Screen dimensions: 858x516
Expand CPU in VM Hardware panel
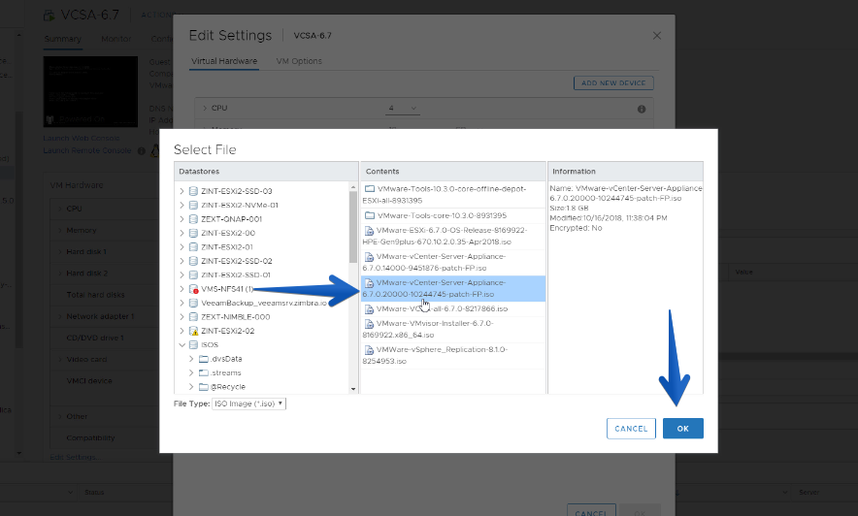point(59,209)
